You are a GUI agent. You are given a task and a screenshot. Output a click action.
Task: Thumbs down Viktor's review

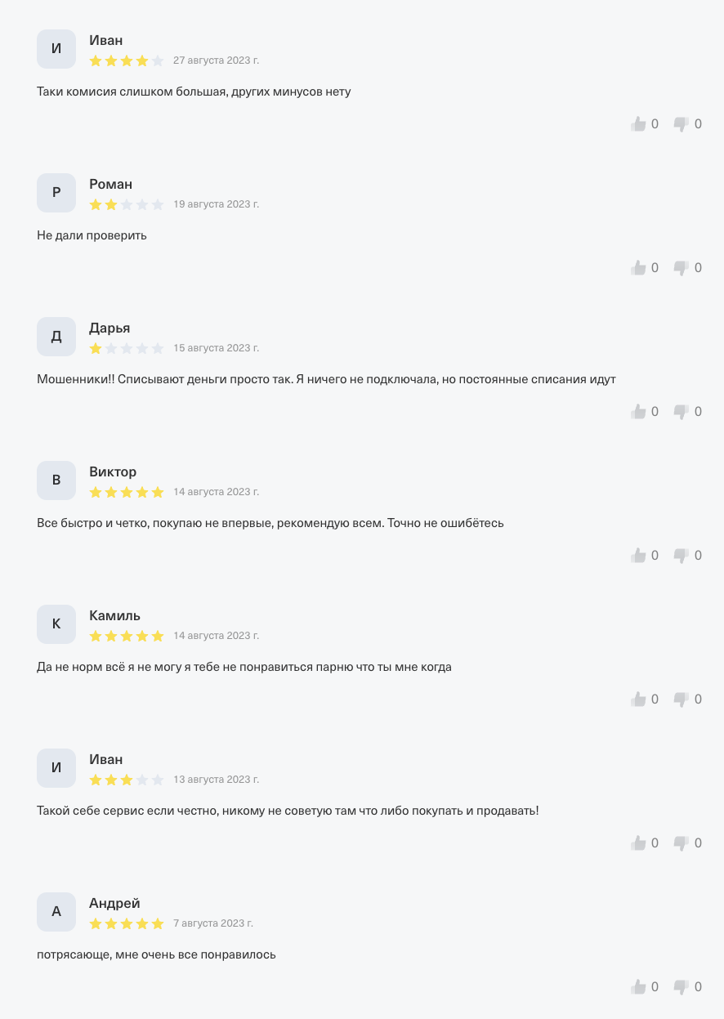click(x=681, y=556)
